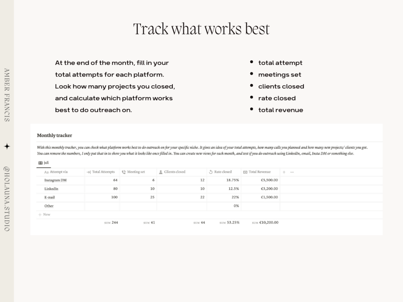Open SUM 244 calculation dropdown
403x302 pixels.
click(x=111, y=223)
